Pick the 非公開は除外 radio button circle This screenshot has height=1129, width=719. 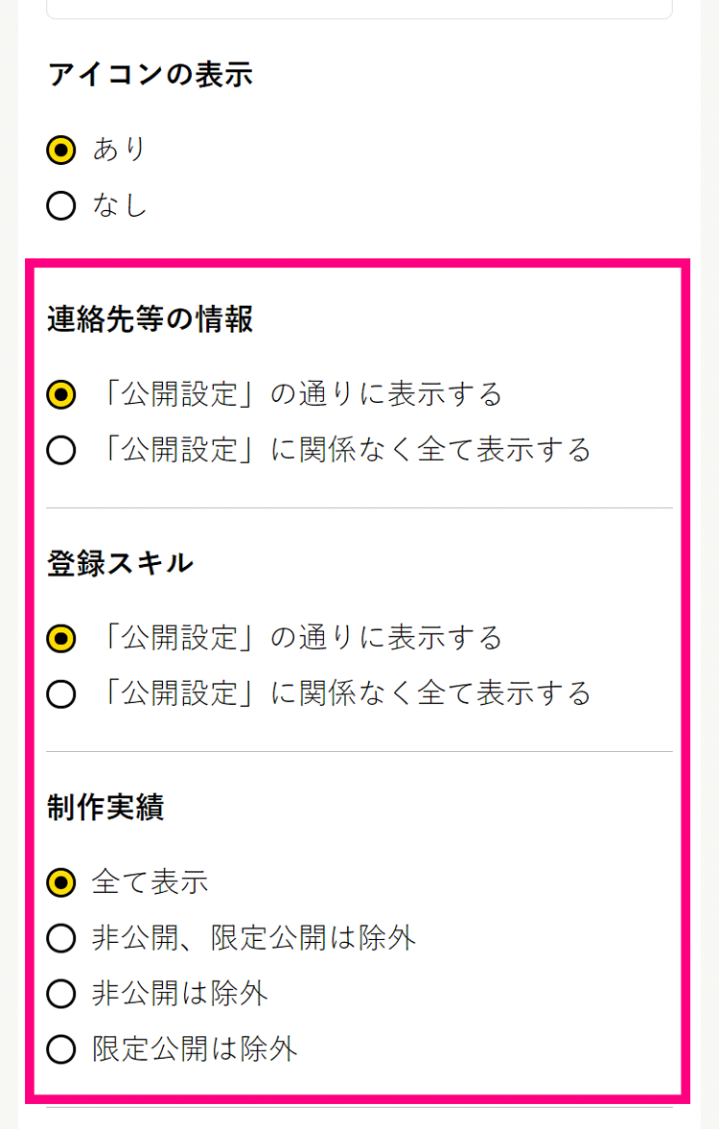pos(60,994)
